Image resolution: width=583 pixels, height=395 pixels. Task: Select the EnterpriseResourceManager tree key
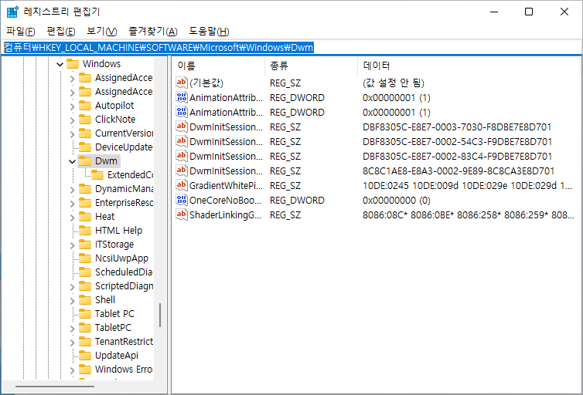coord(124,203)
